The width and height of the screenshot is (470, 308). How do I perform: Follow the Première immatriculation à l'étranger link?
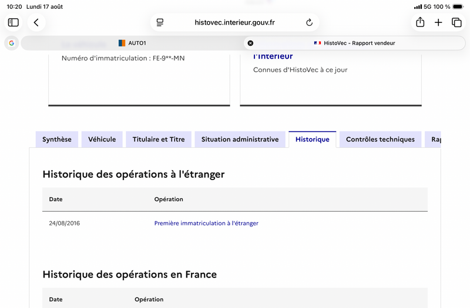(x=206, y=224)
